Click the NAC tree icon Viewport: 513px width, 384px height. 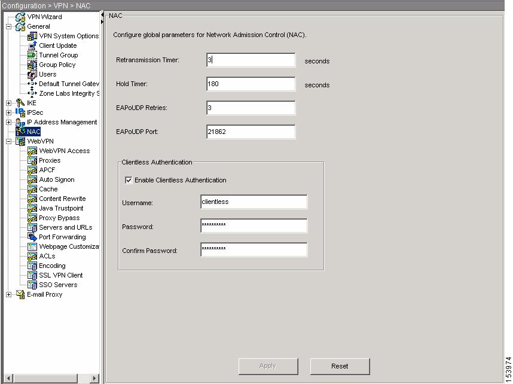click(20, 132)
